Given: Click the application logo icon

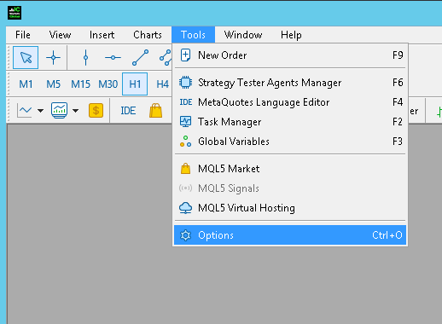Looking at the screenshot, I should pos(15,13).
